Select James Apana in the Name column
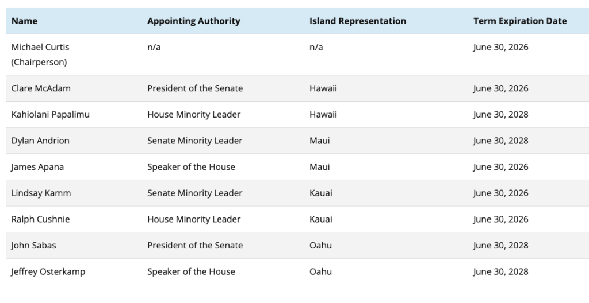 click(x=37, y=167)
